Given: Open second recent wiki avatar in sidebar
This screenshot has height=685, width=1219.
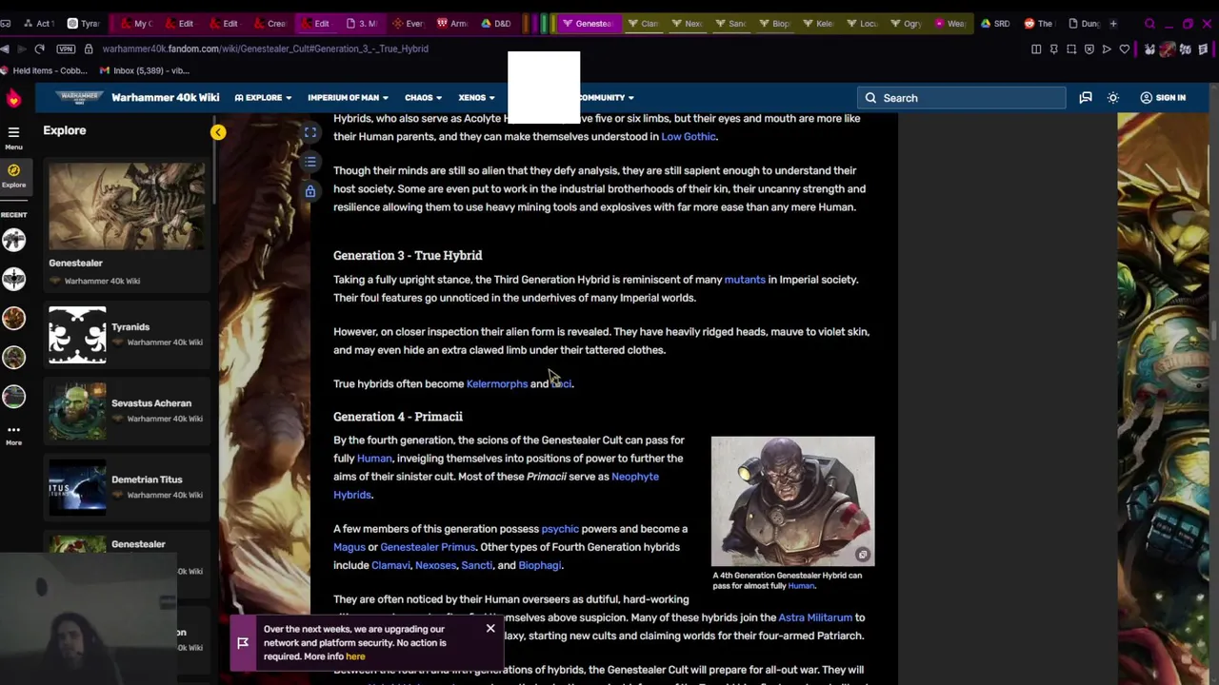Looking at the screenshot, I should (x=13, y=279).
